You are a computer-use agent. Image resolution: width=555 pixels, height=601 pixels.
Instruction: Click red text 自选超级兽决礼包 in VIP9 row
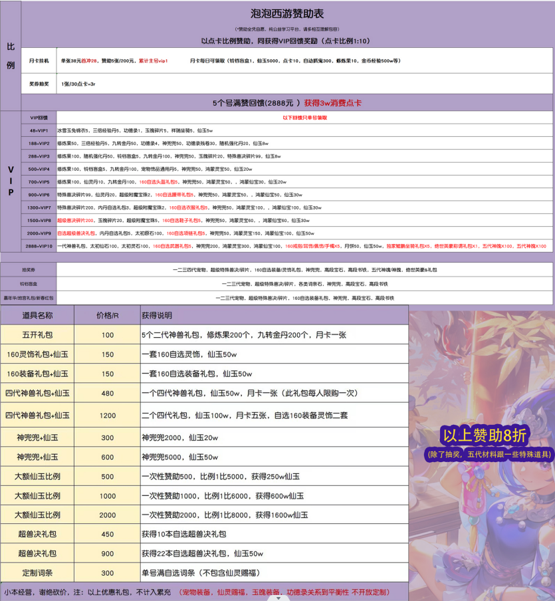[76, 233]
